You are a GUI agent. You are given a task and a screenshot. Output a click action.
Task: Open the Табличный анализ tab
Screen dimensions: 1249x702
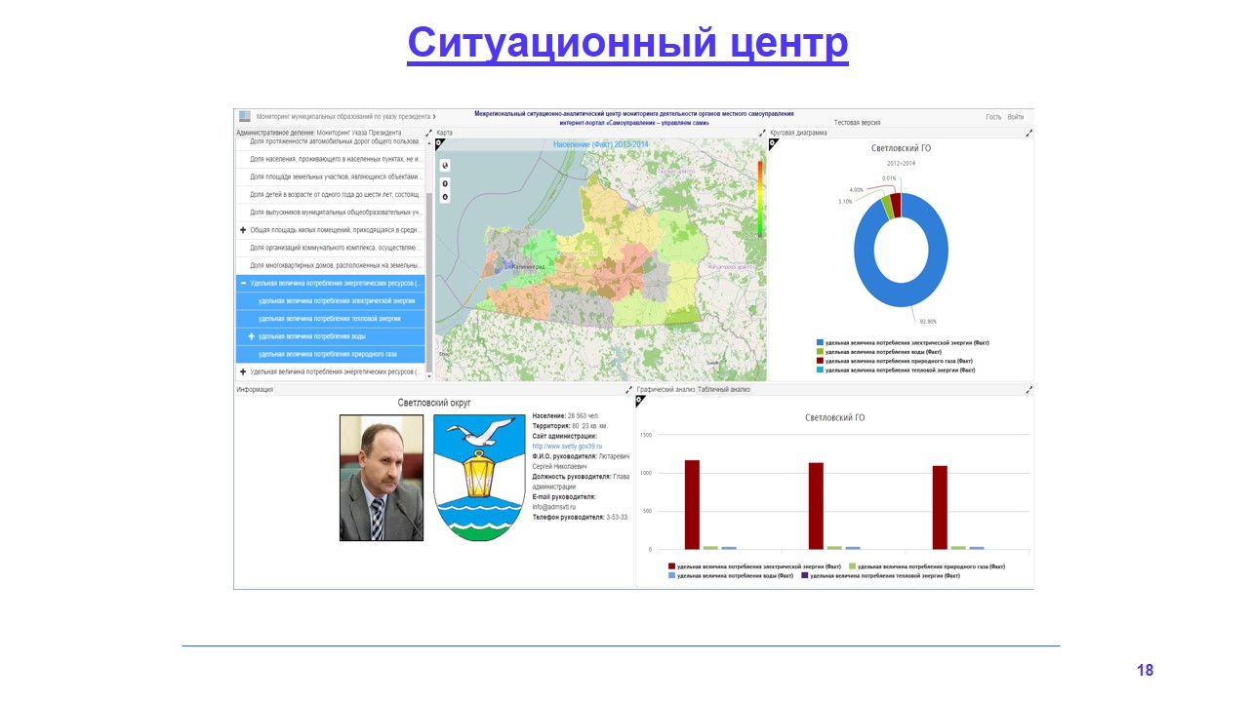pyautogui.click(x=724, y=390)
